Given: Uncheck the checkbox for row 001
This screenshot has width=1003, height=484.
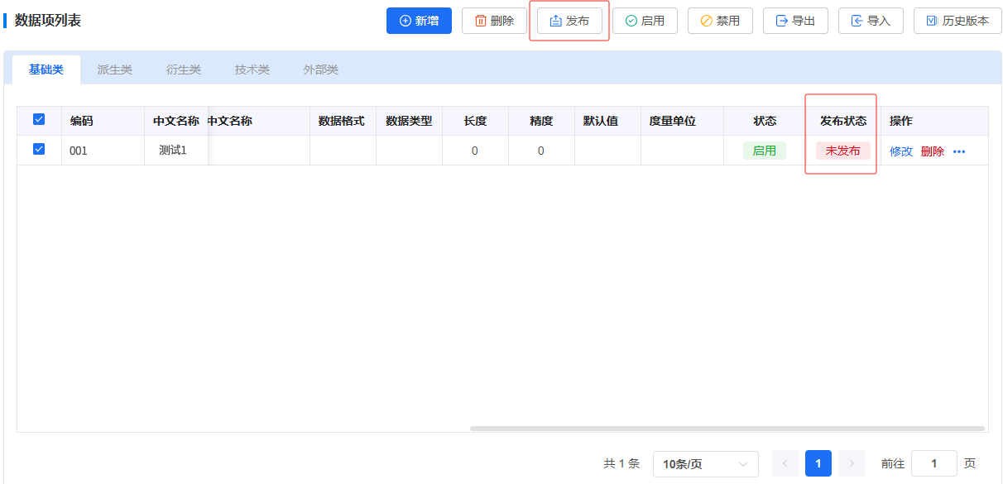Looking at the screenshot, I should tap(39, 150).
